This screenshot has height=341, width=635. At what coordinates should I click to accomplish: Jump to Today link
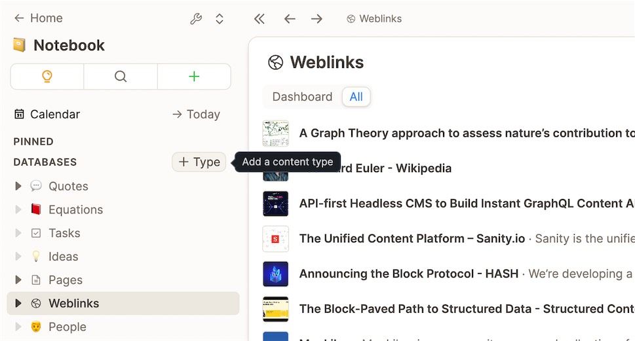[196, 115]
